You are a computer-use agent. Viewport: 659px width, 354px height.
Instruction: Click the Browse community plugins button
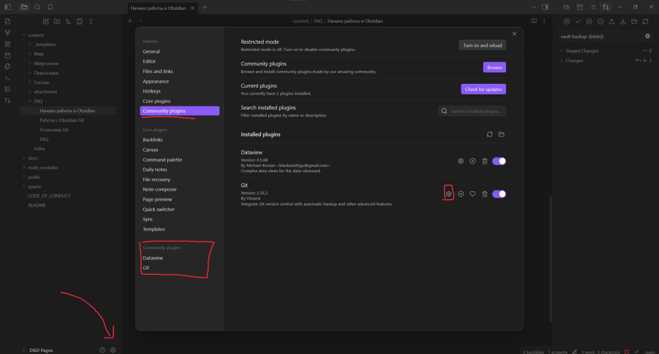494,67
